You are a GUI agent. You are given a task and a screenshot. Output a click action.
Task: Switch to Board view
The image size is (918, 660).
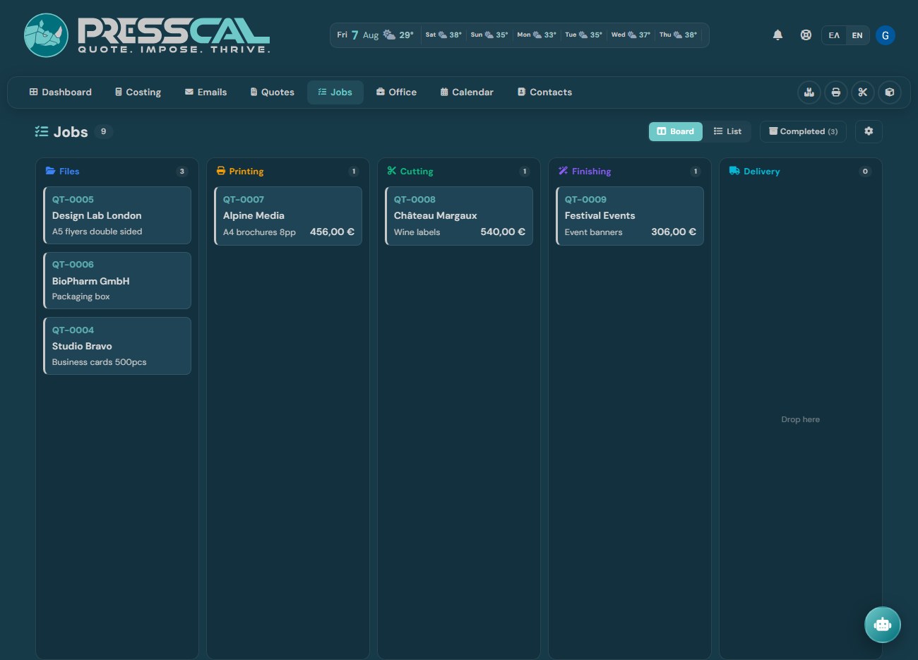pyautogui.click(x=676, y=131)
